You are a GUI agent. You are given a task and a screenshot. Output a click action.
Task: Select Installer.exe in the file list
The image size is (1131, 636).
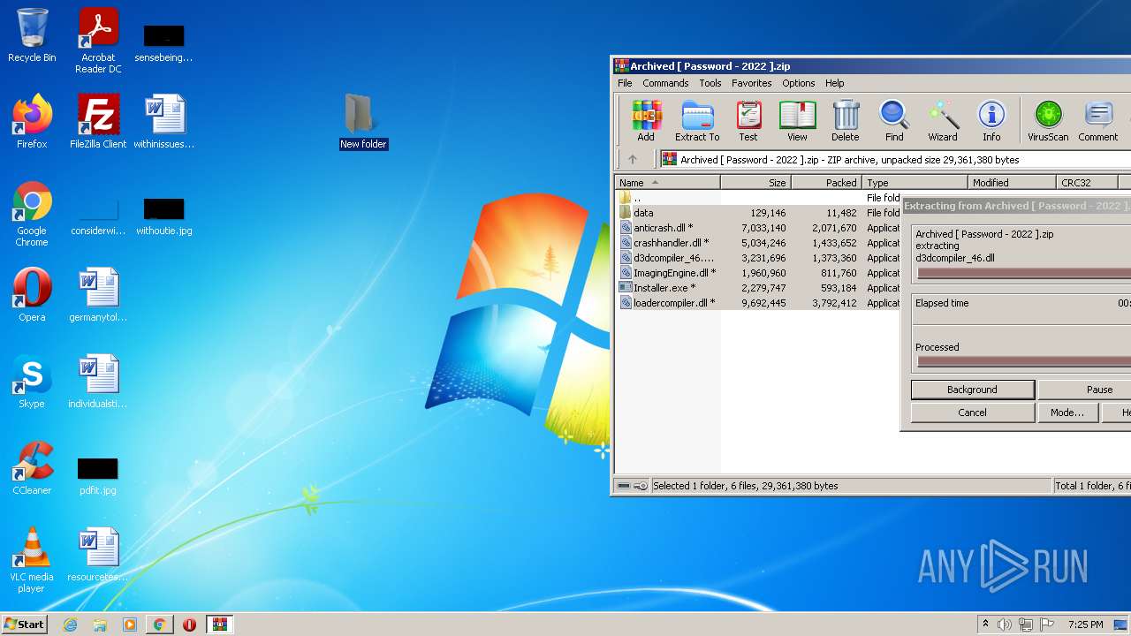click(x=759, y=288)
